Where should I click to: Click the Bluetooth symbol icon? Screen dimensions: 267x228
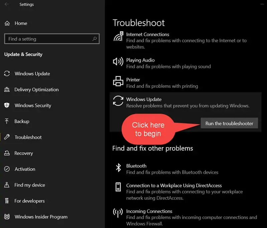118,168
